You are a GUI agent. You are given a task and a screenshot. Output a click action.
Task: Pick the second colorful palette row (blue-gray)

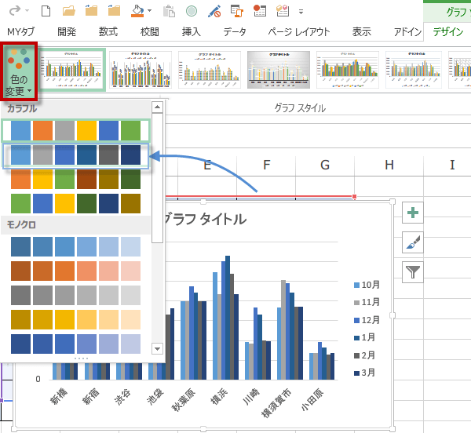76,155
